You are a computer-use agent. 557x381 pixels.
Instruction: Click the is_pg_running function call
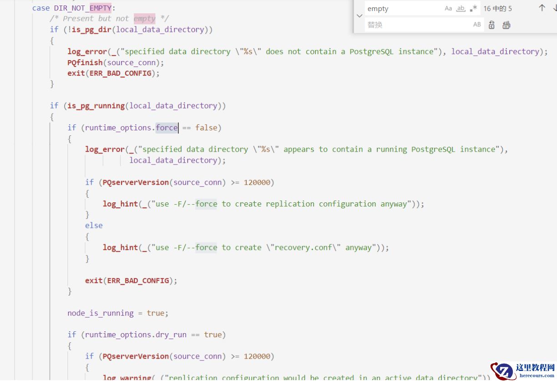tap(96, 106)
